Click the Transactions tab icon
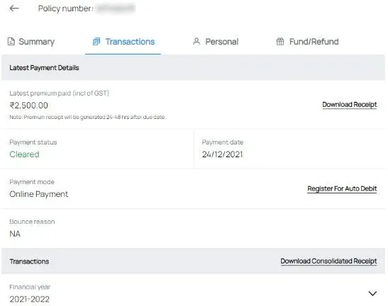Screen dimensions: 388x306 (96, 42)
